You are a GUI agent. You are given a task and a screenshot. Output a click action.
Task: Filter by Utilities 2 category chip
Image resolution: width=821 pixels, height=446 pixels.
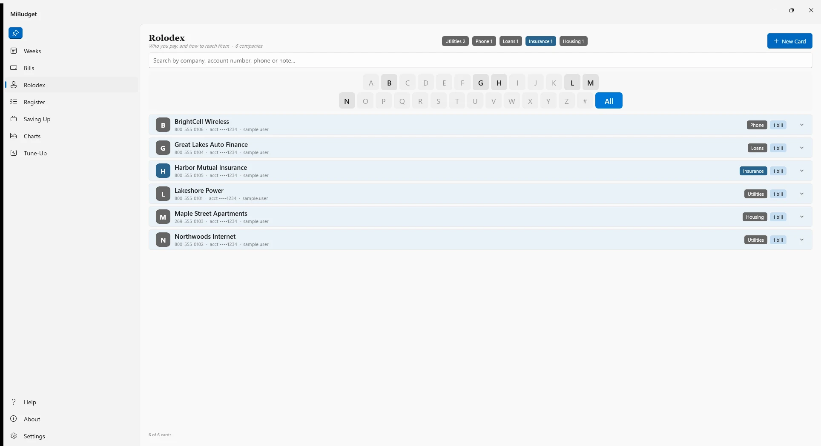[455, 41]
